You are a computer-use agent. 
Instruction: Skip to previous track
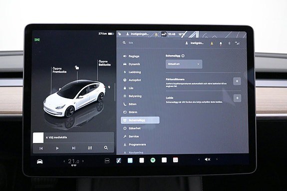click(41, 148)
